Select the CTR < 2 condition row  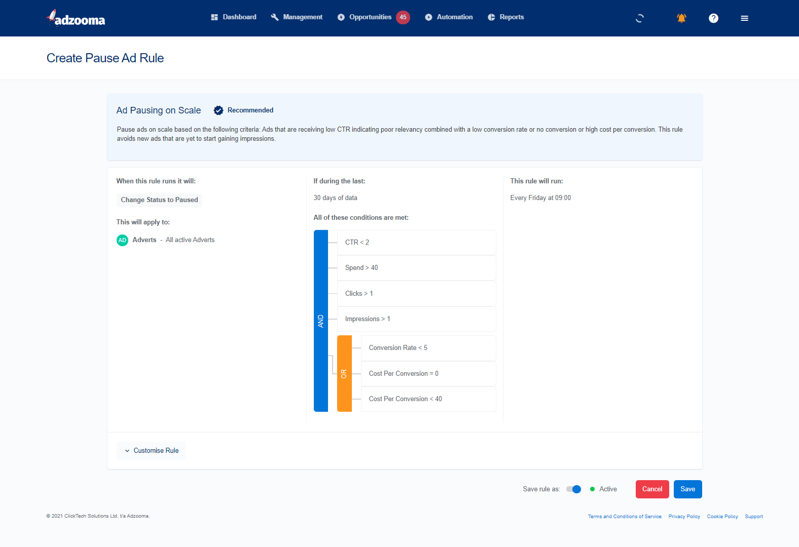pyautogui.click(x=416, y=243)
